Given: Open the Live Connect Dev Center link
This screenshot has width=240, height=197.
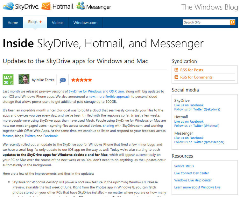Looking at the screenshot, I should 192,173.
